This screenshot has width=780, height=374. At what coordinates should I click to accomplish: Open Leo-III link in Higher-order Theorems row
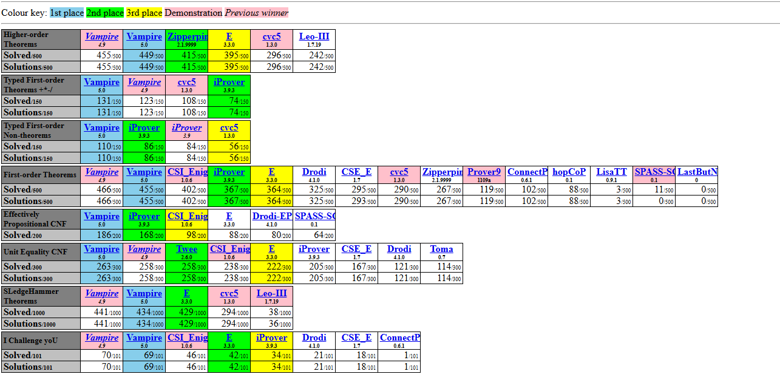(x=314, y=36)
